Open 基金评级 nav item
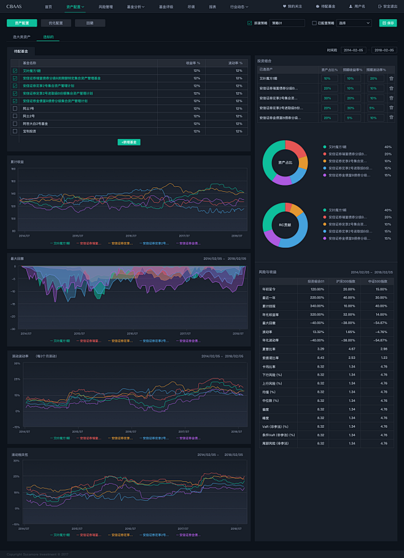The image size is (404, 558). click(x=166, y=6)
